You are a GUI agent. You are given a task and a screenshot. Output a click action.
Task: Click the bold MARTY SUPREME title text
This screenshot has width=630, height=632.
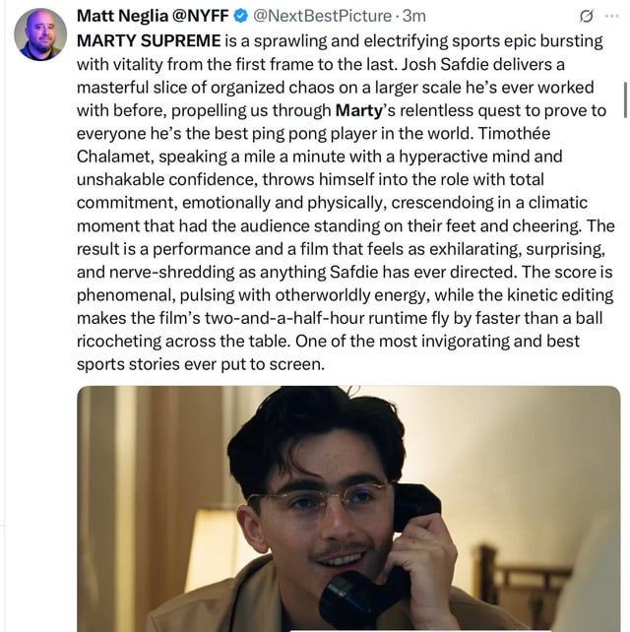[149, 43]
